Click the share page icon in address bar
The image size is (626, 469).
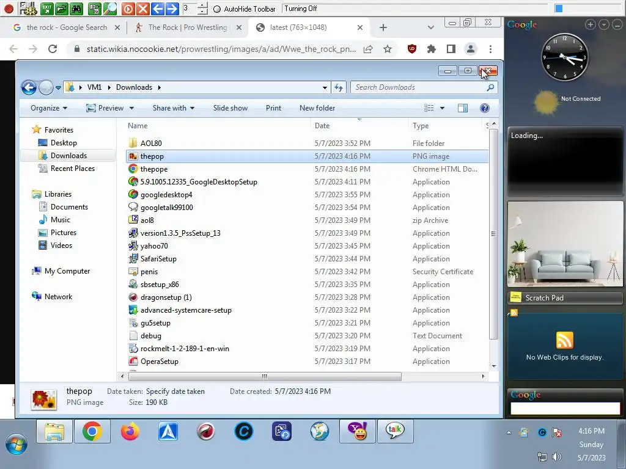pyautogui.click(x=367, y=49)
